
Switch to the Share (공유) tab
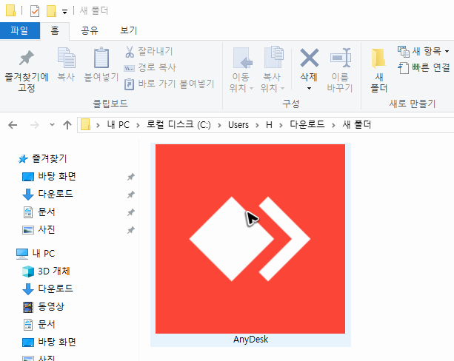(90, 30)
